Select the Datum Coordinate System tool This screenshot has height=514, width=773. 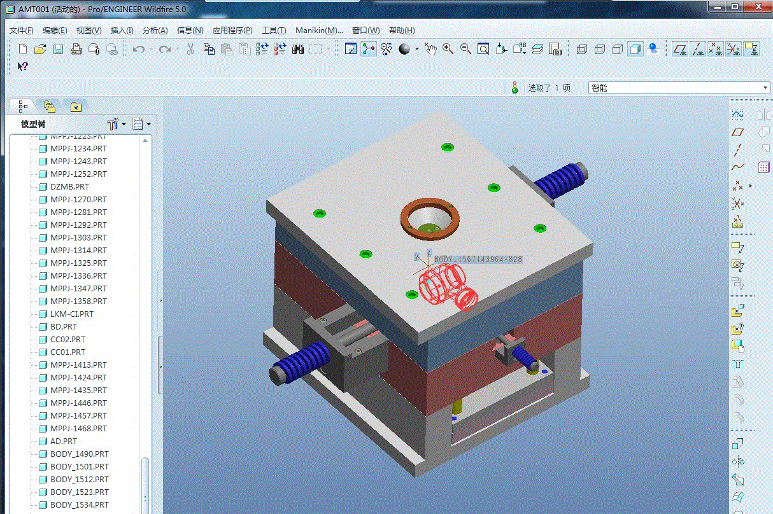pyautogui.click(x=738, y=204)
